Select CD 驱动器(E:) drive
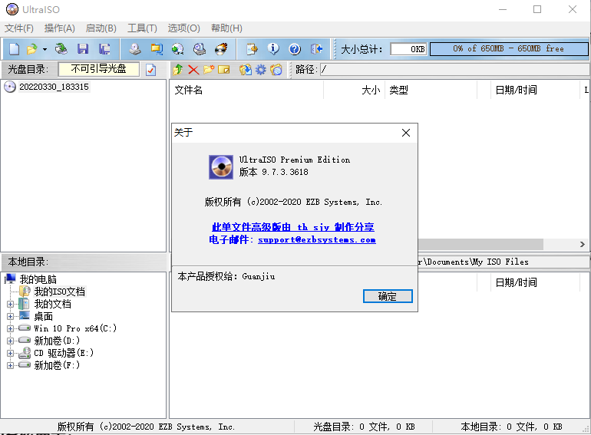The image size is (591, 435). (x=64, y=353)
